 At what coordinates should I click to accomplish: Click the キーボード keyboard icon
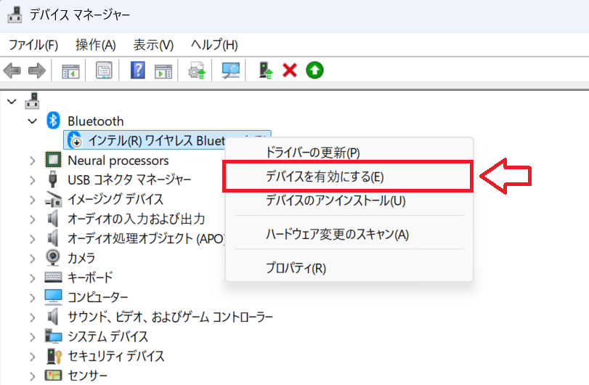pos(53,277)
